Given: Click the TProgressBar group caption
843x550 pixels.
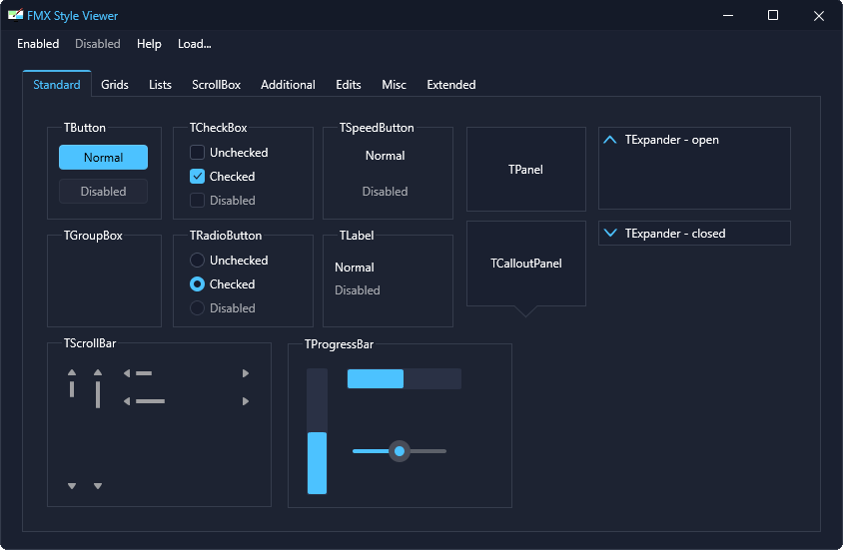Looking at the screenshot, I should pos(340,344).
